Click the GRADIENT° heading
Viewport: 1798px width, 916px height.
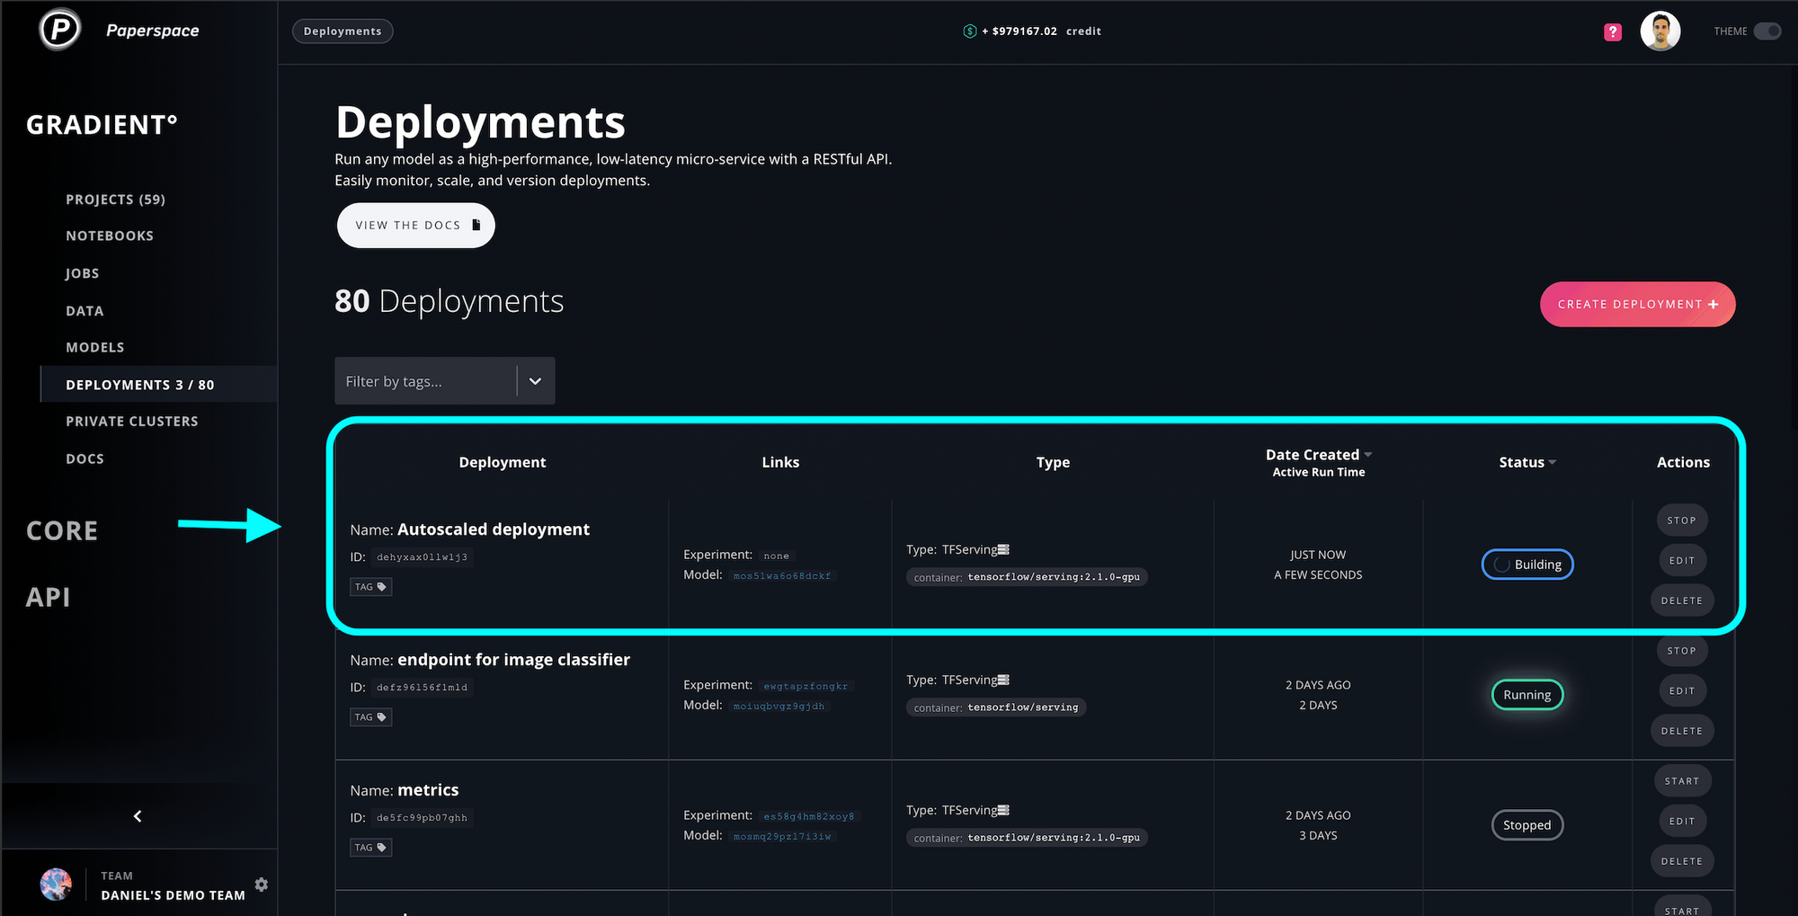[102, 124]
